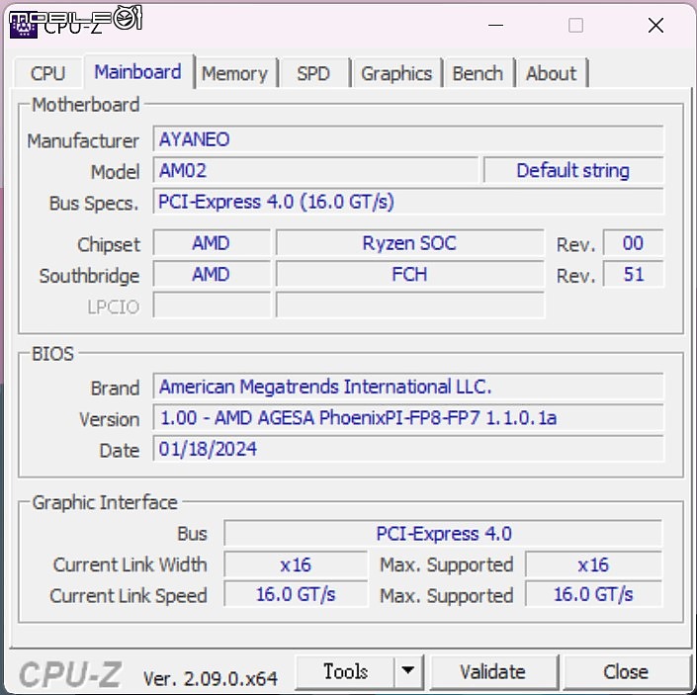Click the Bus Specs PCI-Express 4.0 value
The height and width of the screenshot is (695, 697).
tap(408, 202)
